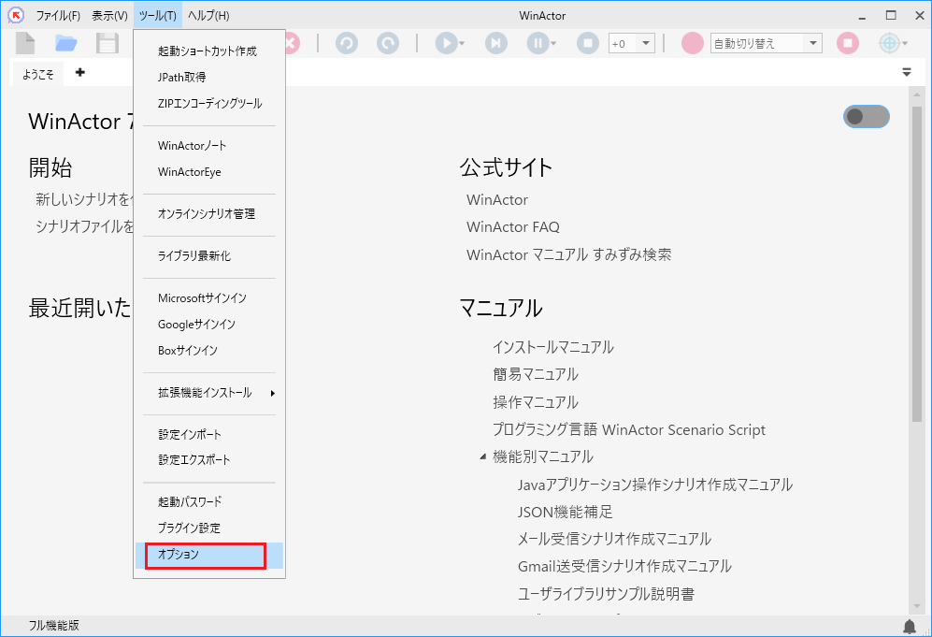Open the WinActor official site link

497,200
